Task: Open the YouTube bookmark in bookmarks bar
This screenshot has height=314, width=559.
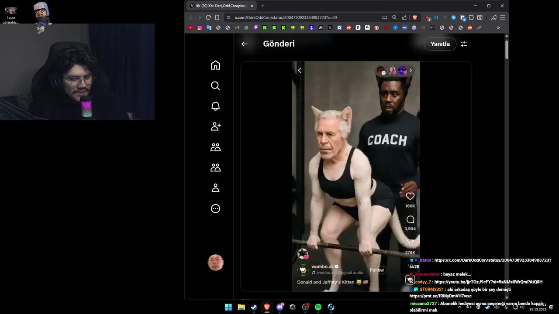Action: (190, 27)
